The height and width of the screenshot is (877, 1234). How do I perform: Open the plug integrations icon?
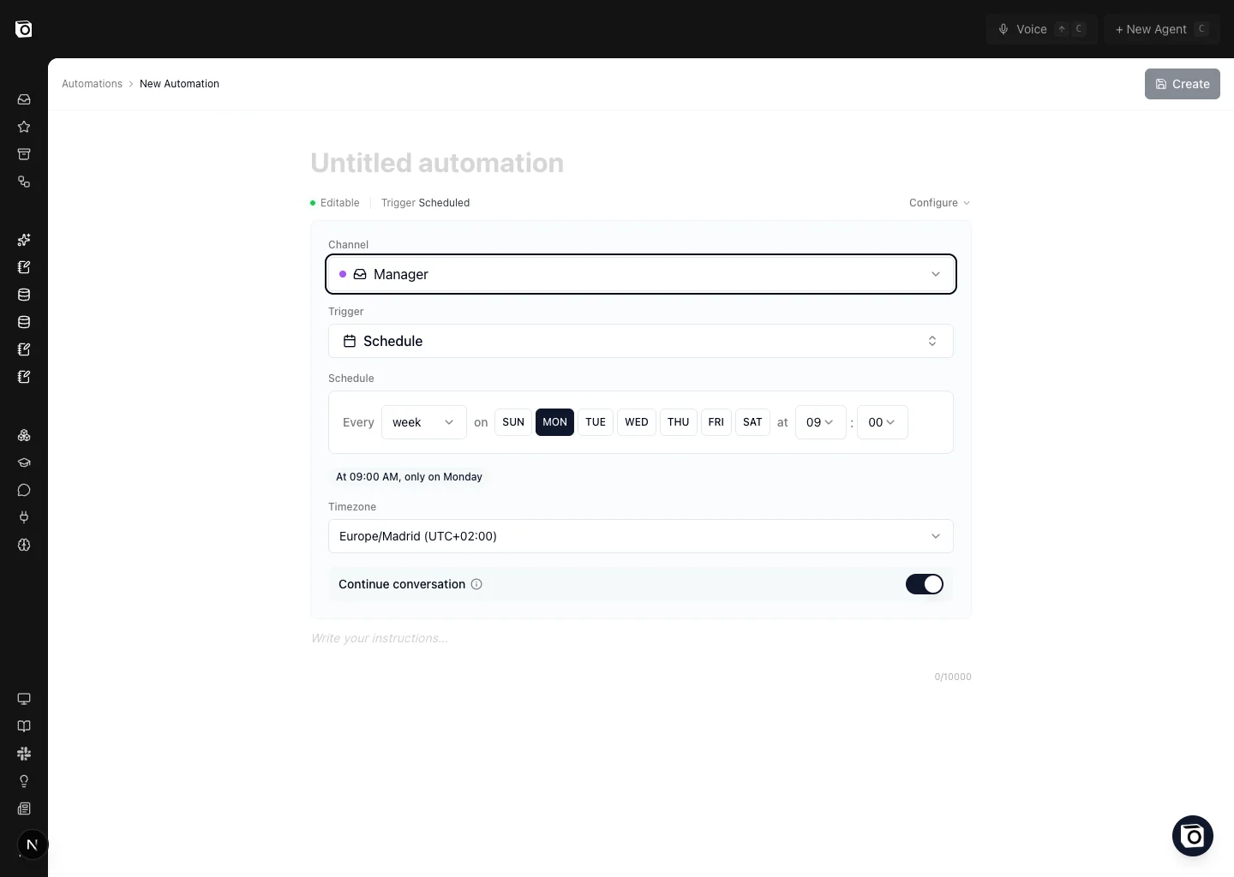24,517
